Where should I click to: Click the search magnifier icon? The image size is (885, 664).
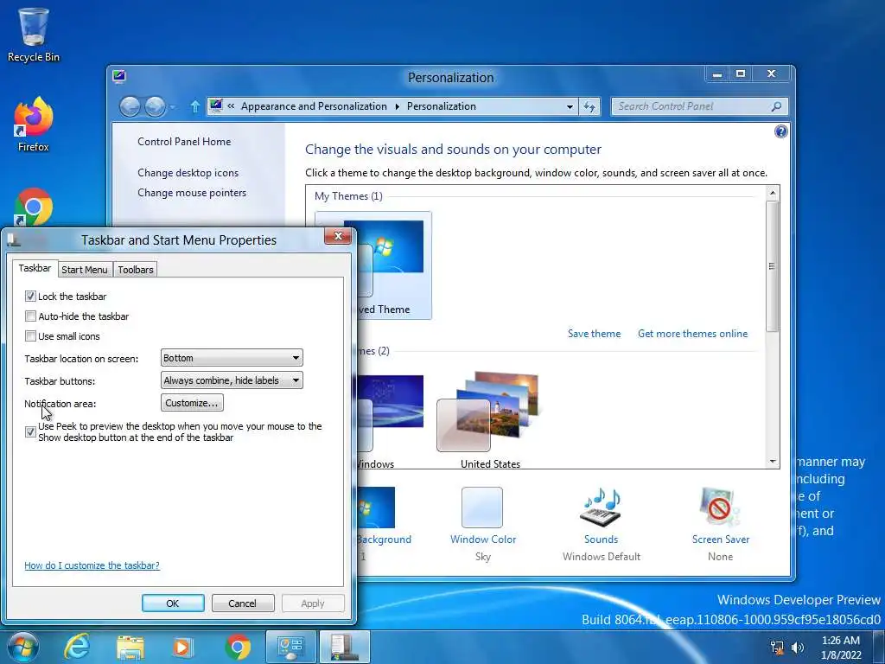(x=776, y=106)
